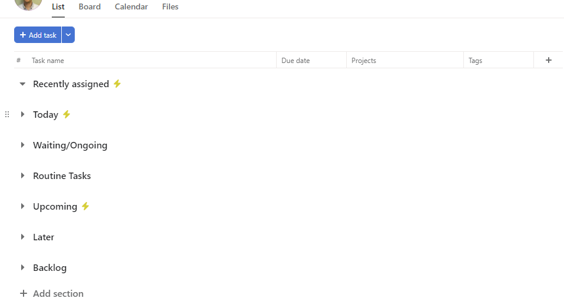Viewport: 564px width, 308px height.
Task: Click the Due date column header
Action: 296,61
